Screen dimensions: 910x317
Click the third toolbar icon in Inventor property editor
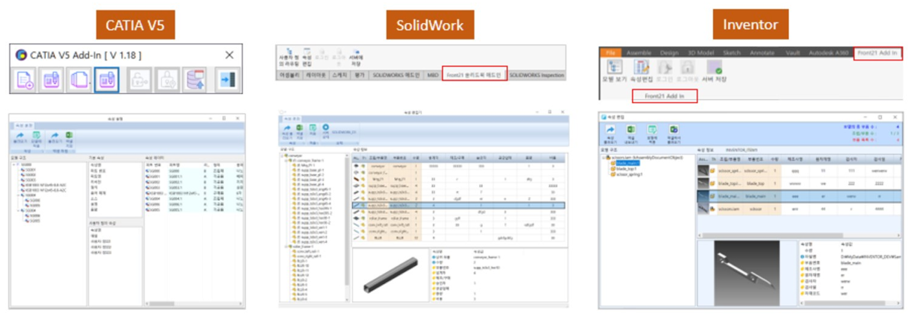[652, 130]
